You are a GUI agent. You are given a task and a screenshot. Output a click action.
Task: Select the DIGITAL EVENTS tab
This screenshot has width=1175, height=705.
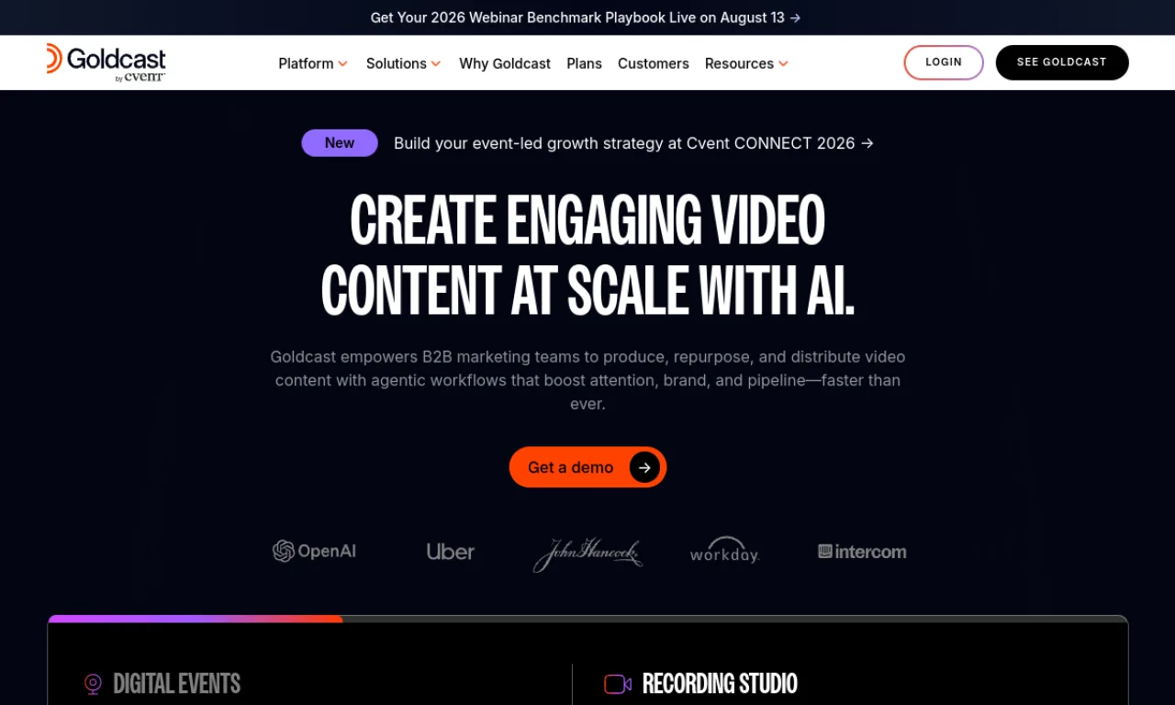pos(176,684)
